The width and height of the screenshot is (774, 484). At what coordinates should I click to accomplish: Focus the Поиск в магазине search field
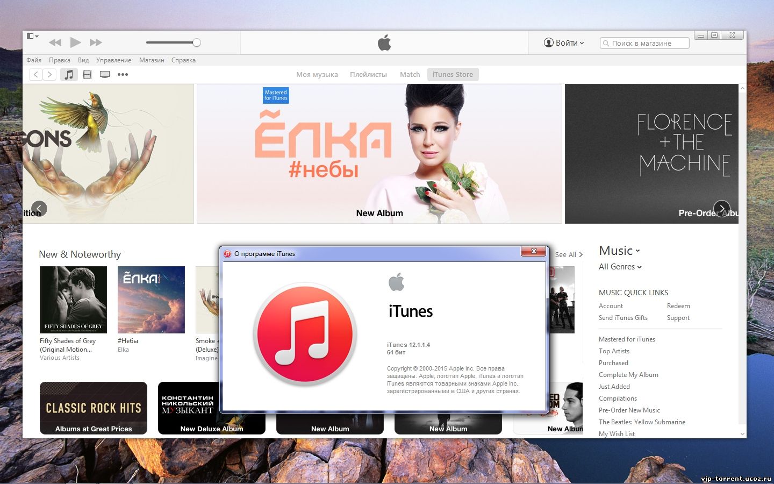click(644, 43)
